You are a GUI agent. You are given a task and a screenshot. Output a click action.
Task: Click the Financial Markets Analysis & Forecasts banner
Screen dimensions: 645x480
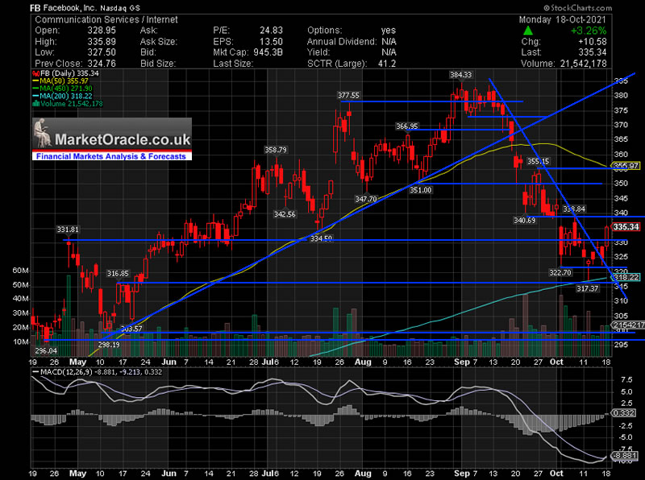[110, 156]
